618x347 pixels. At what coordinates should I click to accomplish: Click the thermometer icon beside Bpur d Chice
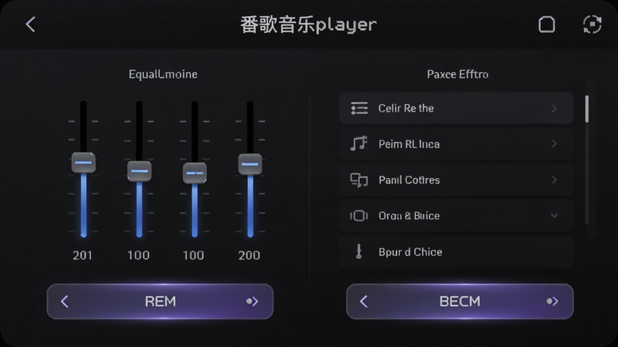pyautogui.click(x=358, y=251)
